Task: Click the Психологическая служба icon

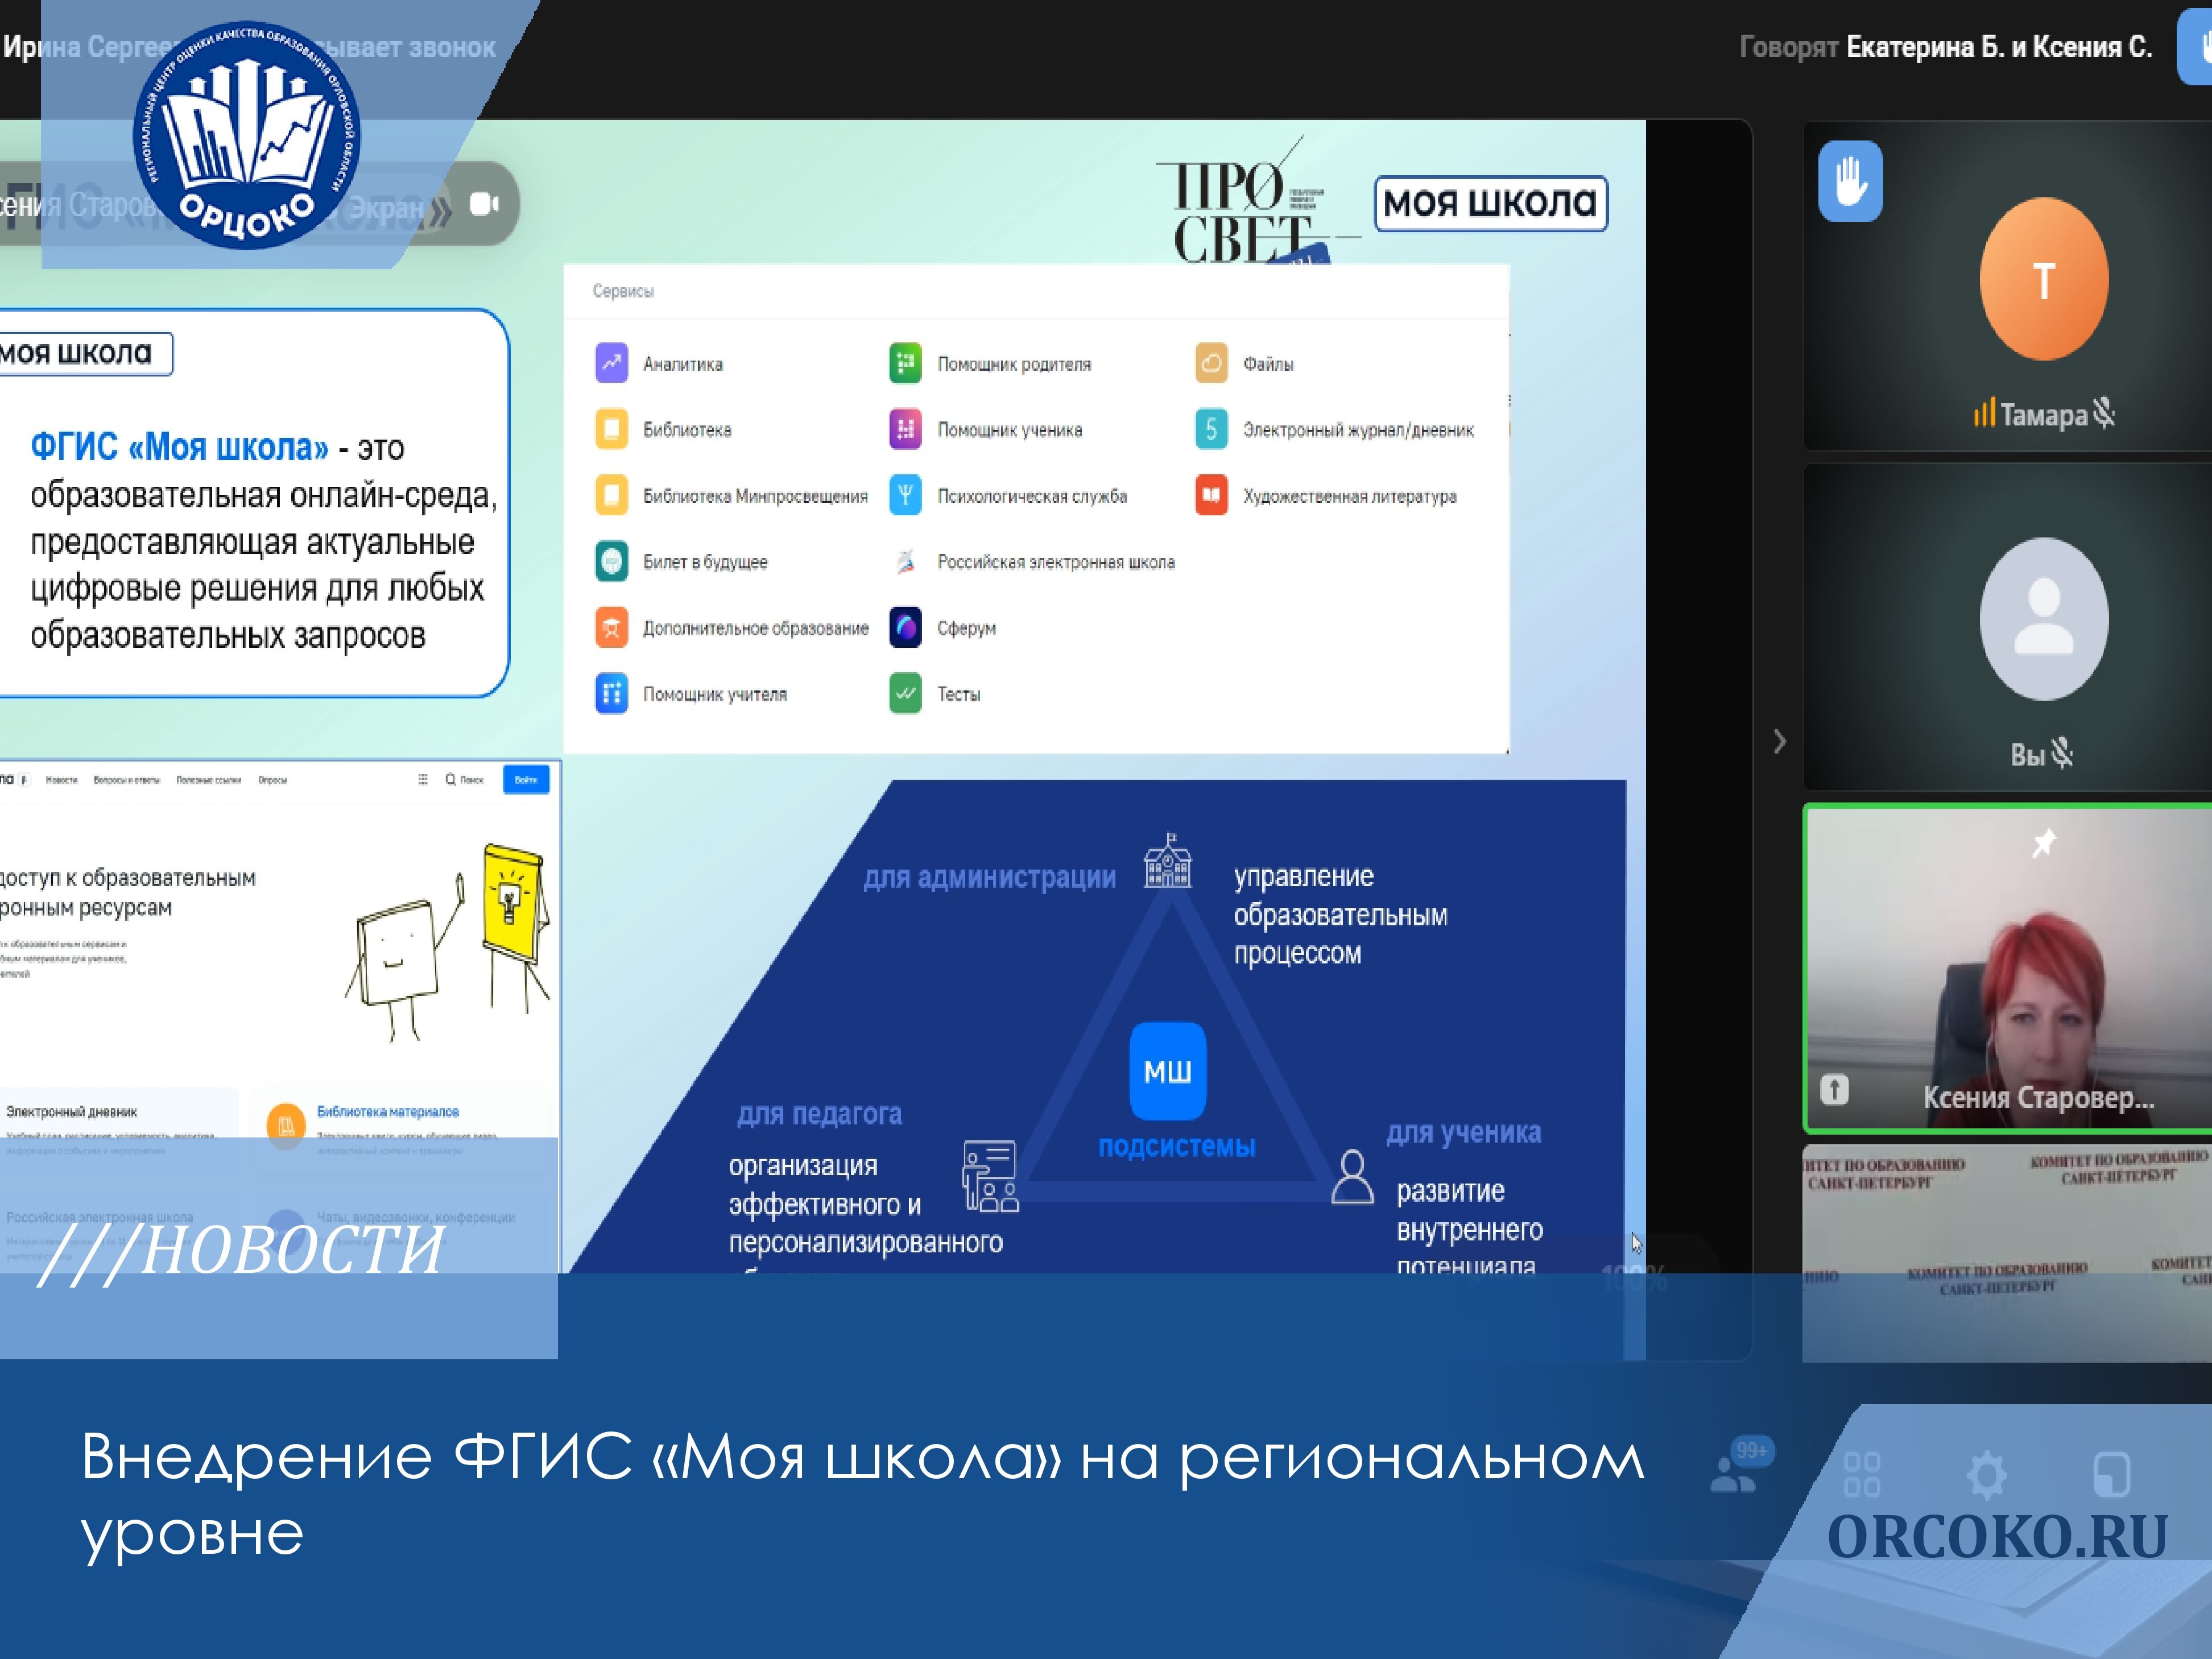Action: [905, 495]
